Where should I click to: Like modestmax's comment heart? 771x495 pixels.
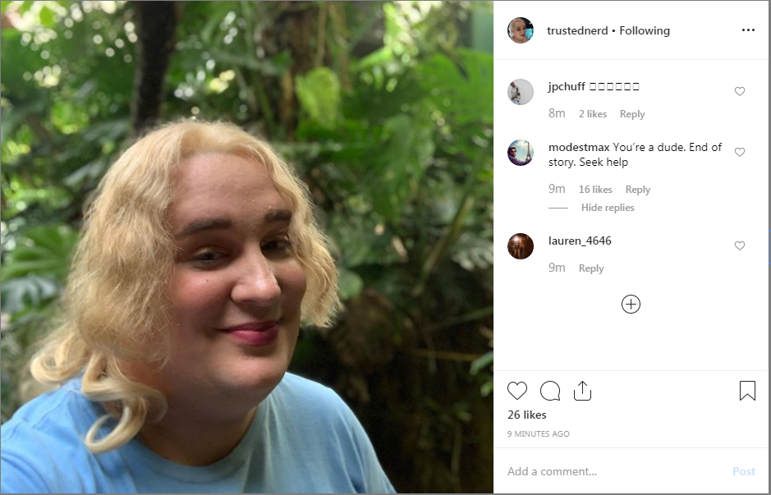coord(740,153)
